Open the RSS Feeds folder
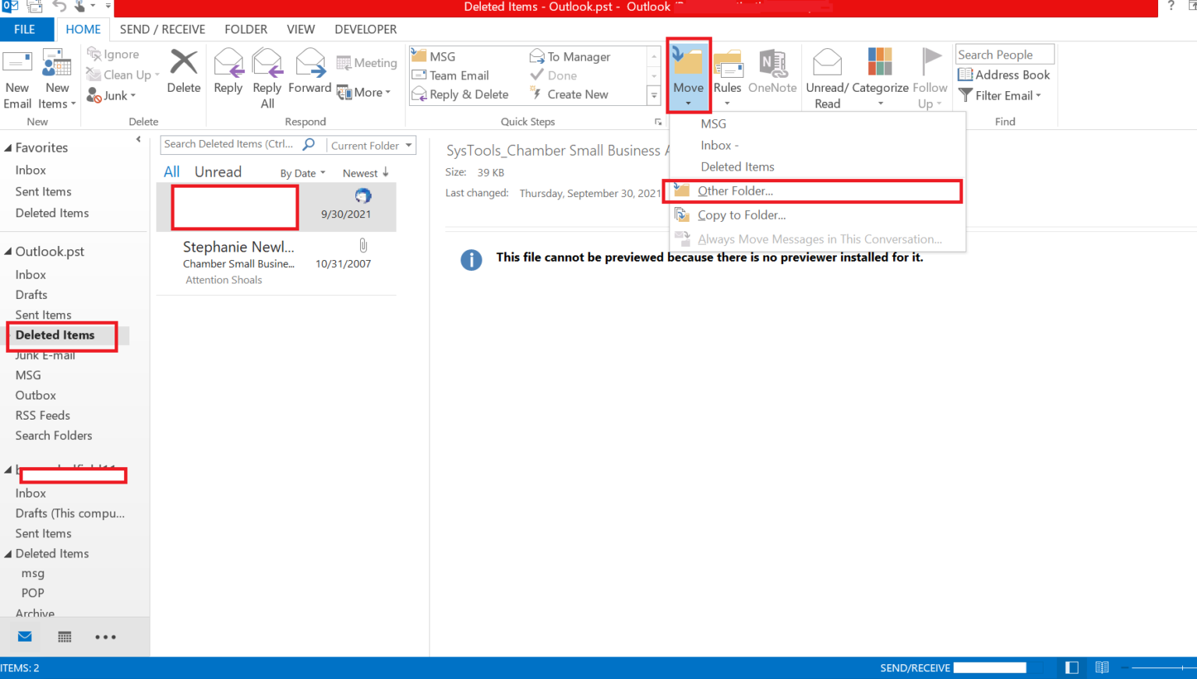The height and width of the screenshot is (679, 1197). click(x=43, y=416)
